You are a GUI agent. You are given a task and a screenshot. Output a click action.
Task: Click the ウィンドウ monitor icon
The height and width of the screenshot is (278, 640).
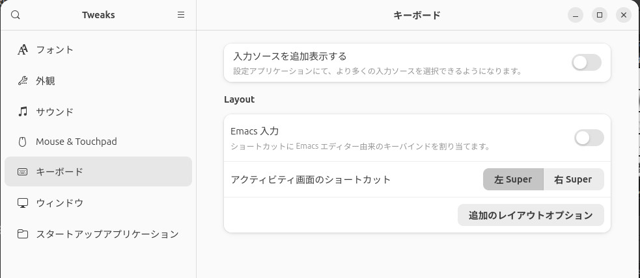[23, 203]
